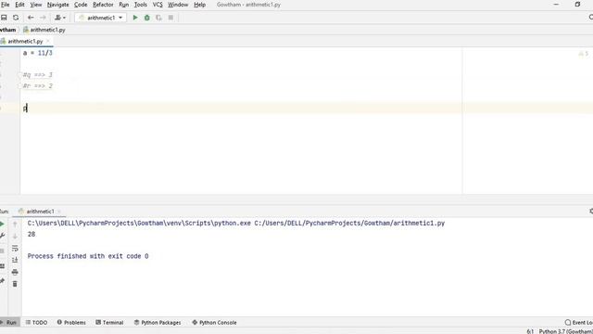Image resolution: width=593 pixels, height=334 pixels.
Task: Click the code line a = 11/3
Action: tap(37, 53)
